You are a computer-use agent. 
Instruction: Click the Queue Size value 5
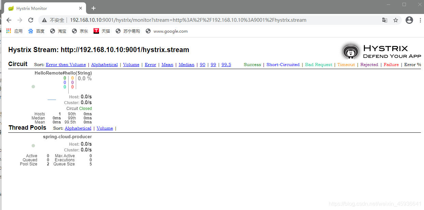pos(90,164)
